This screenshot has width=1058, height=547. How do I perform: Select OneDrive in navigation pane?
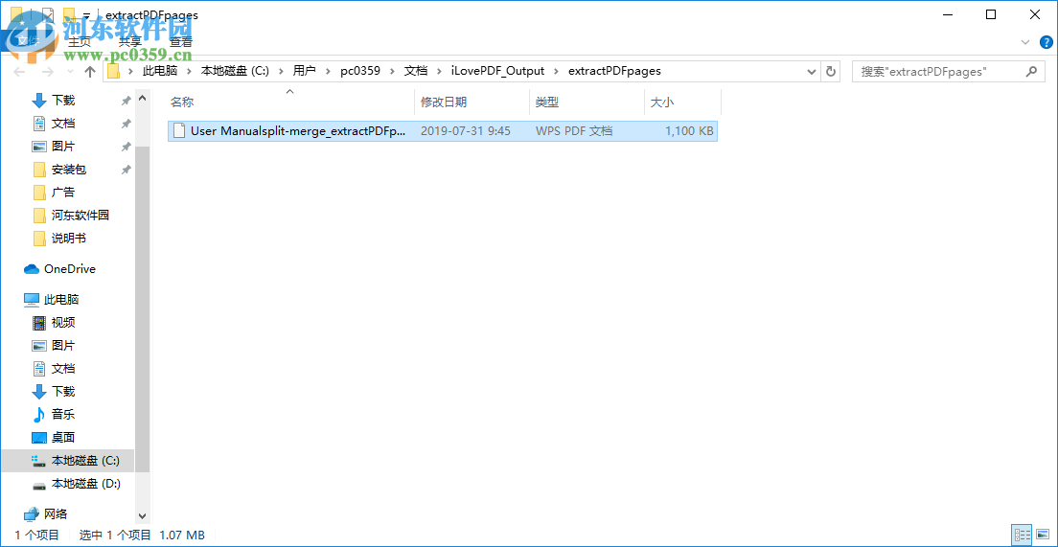(x=70, y=268)
